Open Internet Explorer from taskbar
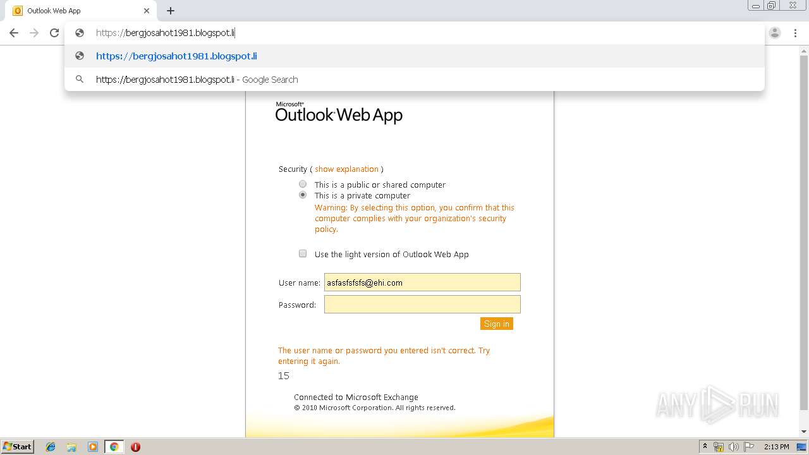 tap(51, 447)
